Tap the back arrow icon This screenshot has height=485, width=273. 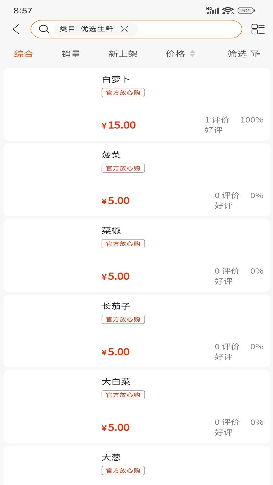[16, 29]
